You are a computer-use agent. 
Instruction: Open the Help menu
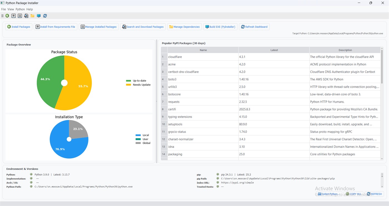click(29, 9)
